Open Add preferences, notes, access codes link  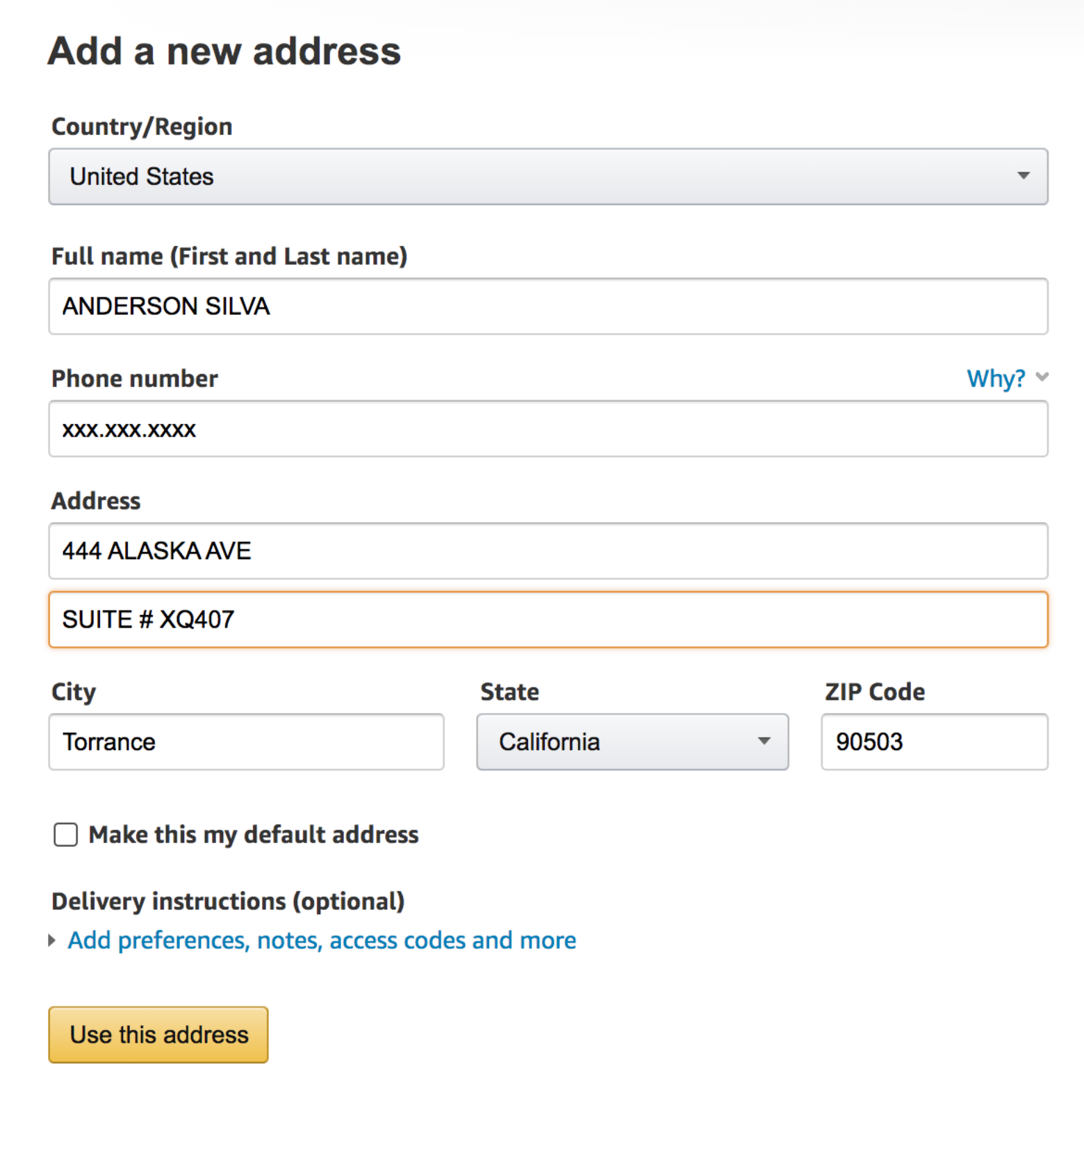point(322,940)
